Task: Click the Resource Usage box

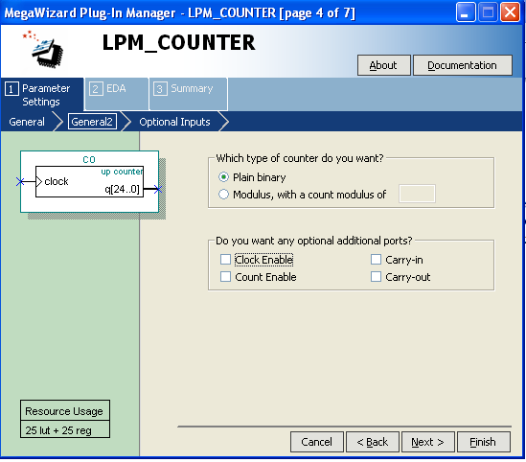Action: coord(65,418)
